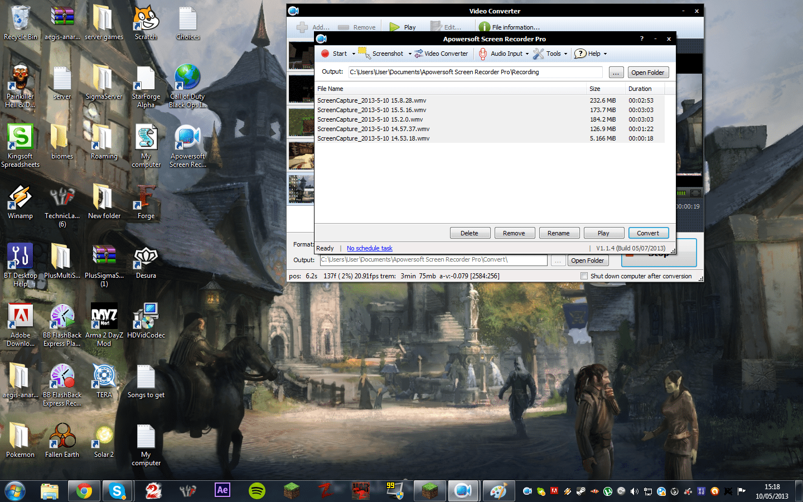Click the No schedule task link

click(x=369, y=248)
